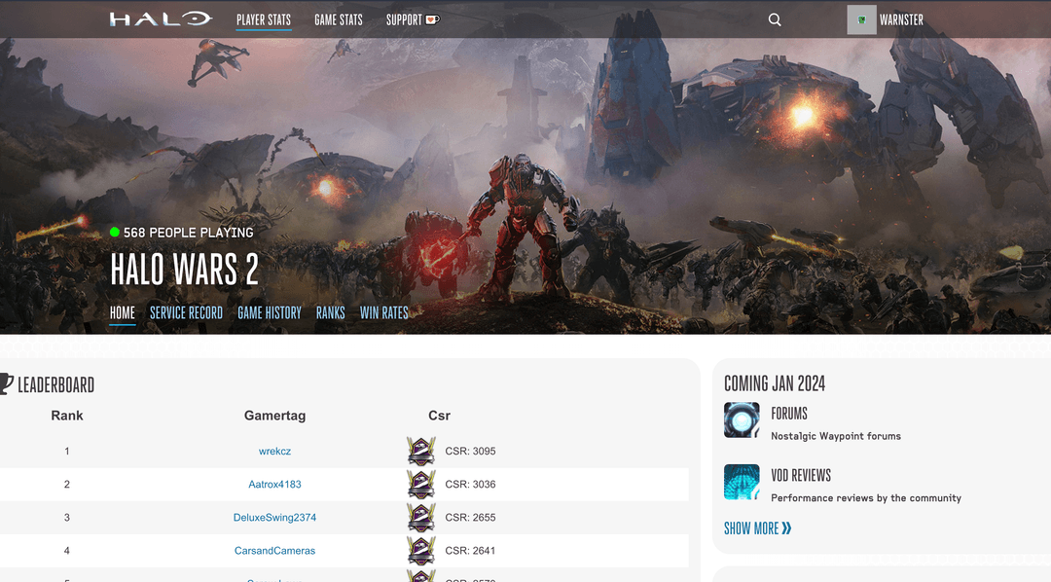The height and width of the screenshot is (582, 1051).
Task: Click the green online status dot
Action: (115, 232)
